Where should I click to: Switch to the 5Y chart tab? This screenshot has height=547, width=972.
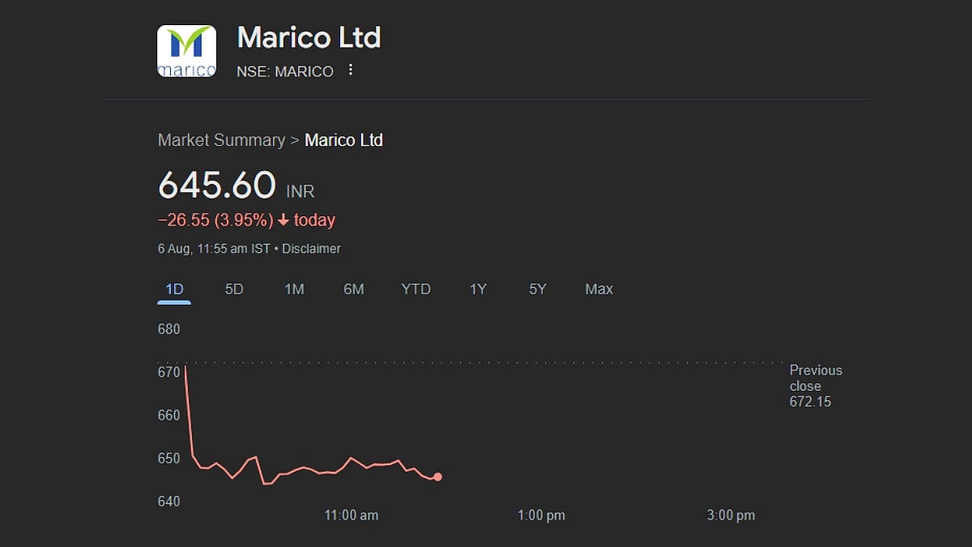pyautogui.click(x=538, y=289)
